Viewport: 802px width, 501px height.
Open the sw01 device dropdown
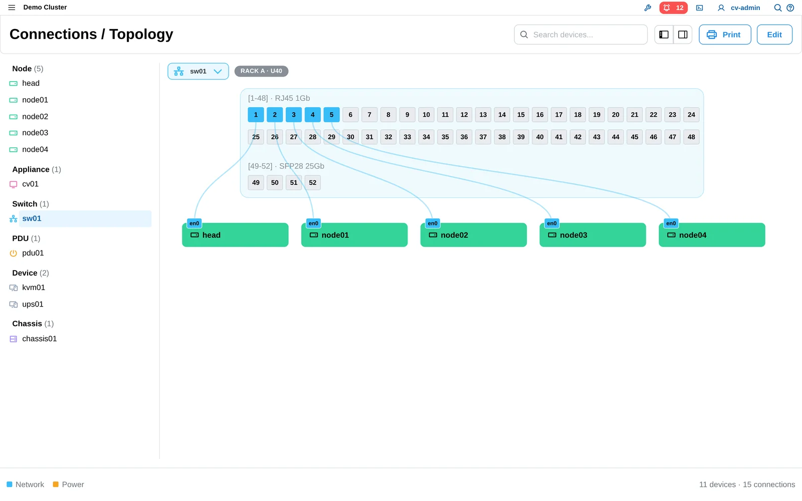pos(198,71)
